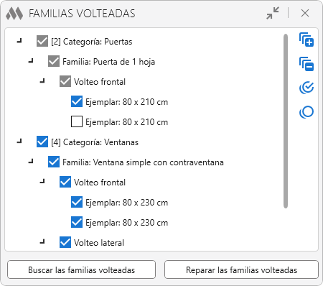Toggle the Volteo lateral checkbox
The width and height of the screenshot is (323, 286).
65,242
